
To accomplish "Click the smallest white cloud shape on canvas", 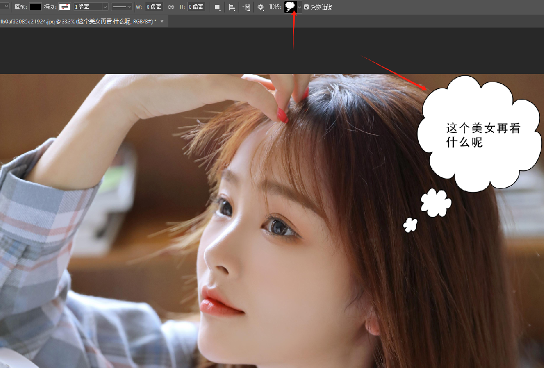I will coord(410,224).
